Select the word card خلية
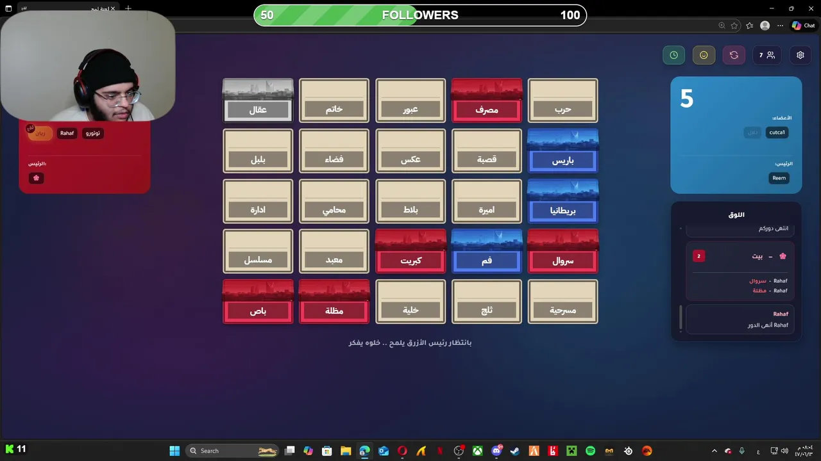This screenshot has height=461, width=821. (410, 302)
